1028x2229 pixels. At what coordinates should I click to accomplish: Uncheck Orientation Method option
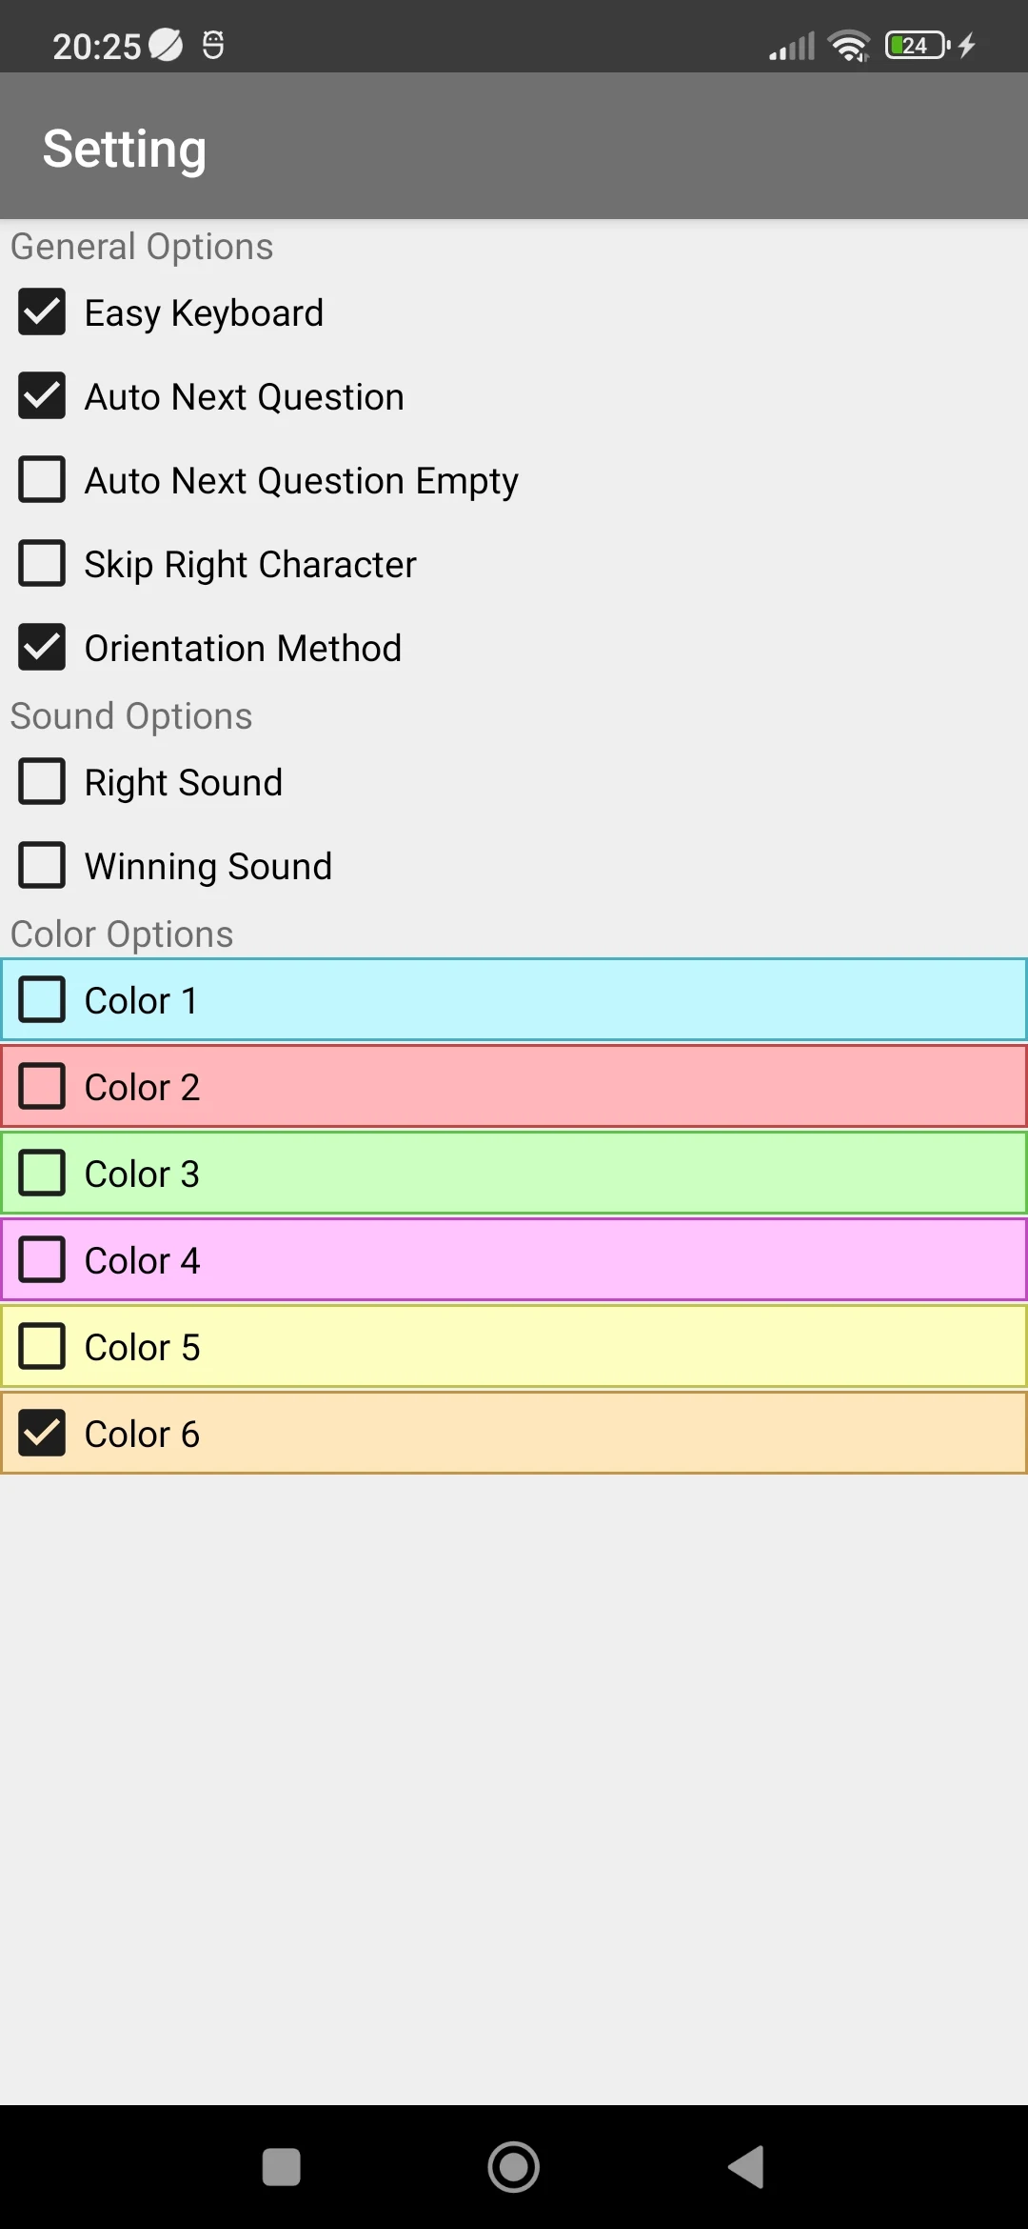click(x=42, y=648)
